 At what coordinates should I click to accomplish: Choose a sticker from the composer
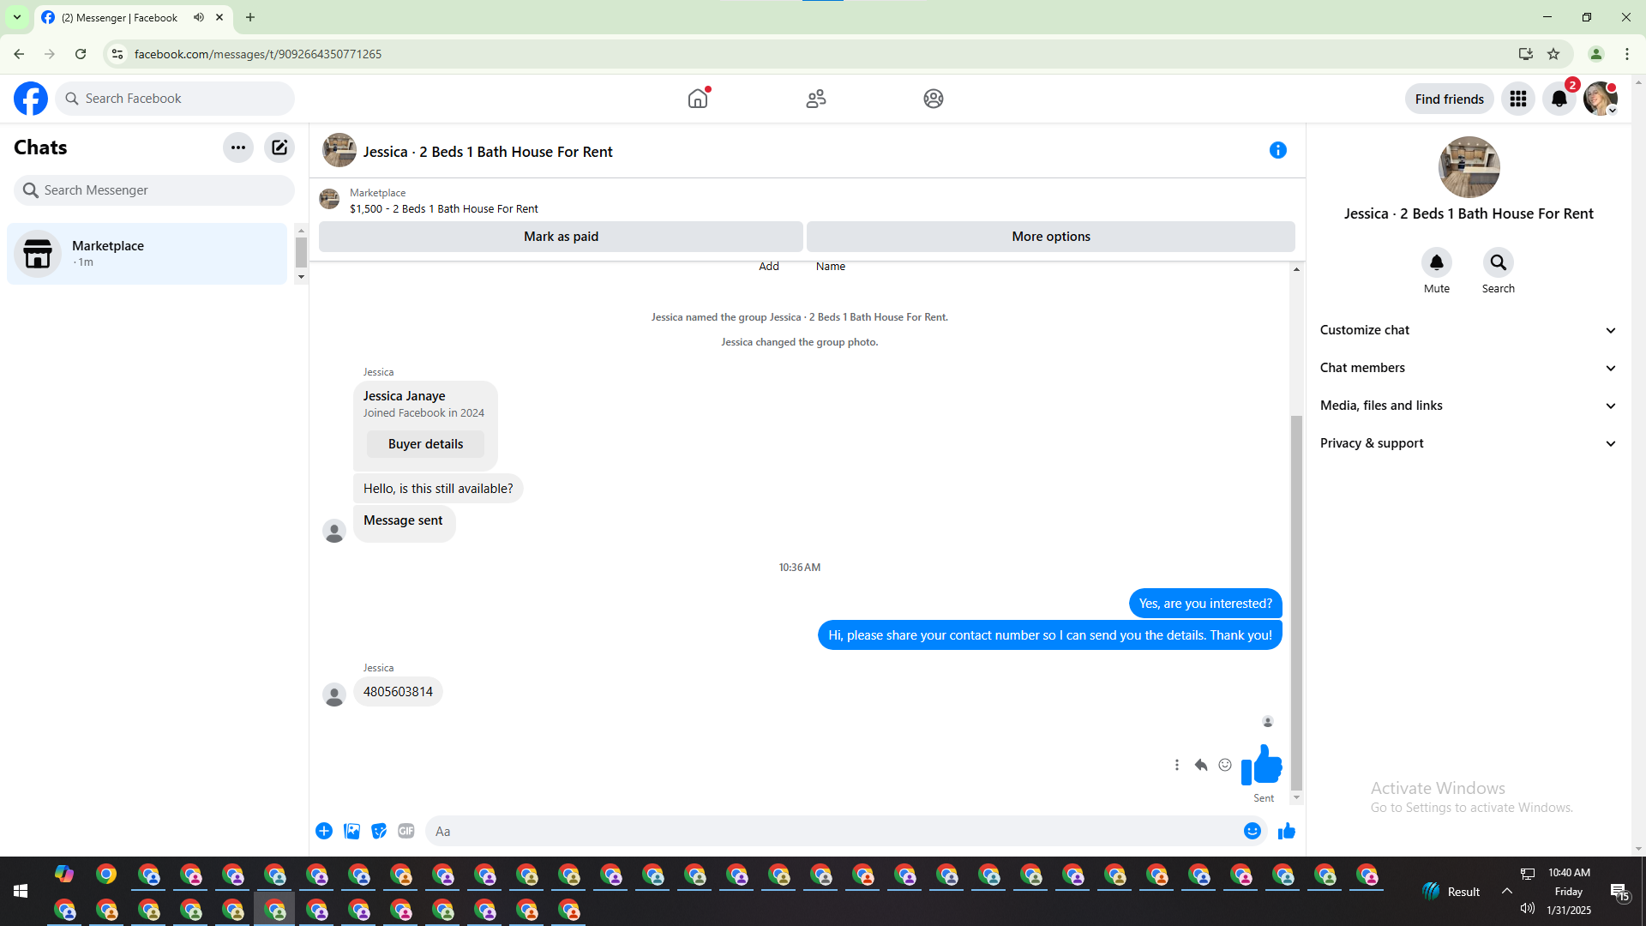pyautogui.click(x=379, y=831)
